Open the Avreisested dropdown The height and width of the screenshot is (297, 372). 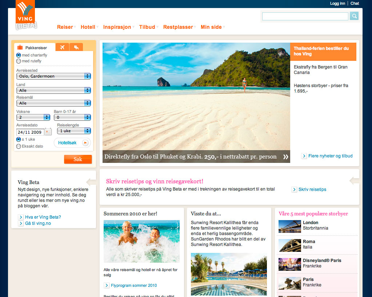click(53, 76)
